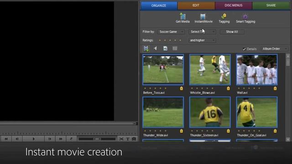Viewport: 292px width, 164px height.
Task: Open the DISC MENUS tab
Action: point(233,5)
